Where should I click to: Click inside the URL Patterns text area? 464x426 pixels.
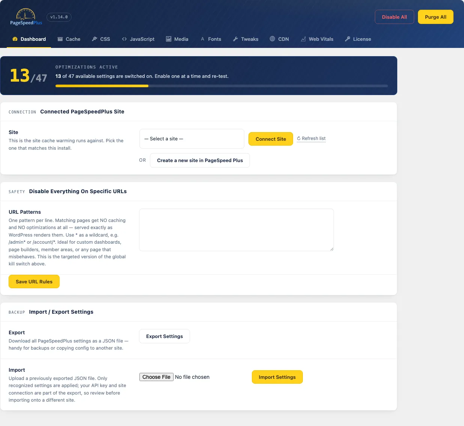coord(236,230)
